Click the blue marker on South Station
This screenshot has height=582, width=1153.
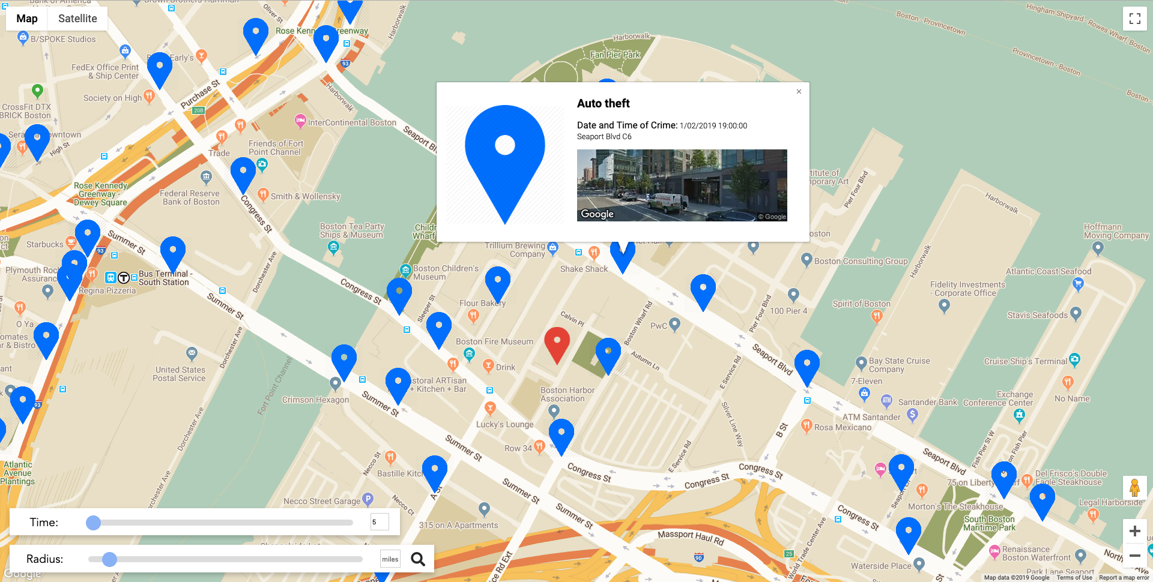(173, 255)
